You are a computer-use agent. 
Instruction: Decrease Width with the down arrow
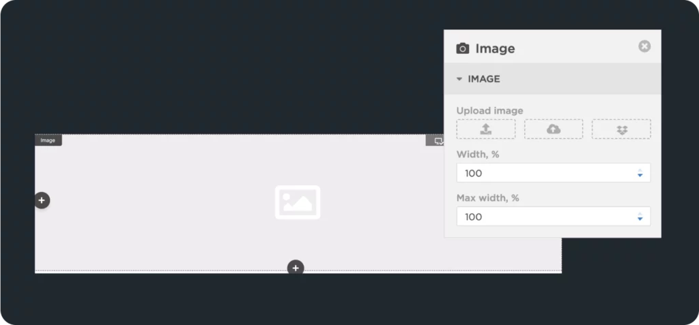(x=640, y=175)
